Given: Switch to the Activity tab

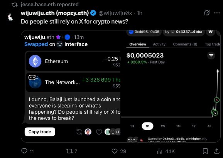Looking at the screenshot, I should [159, 44].
